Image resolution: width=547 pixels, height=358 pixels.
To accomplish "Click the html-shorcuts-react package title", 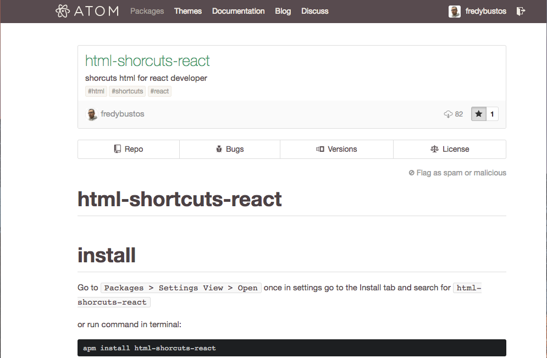I will [147, 60].
